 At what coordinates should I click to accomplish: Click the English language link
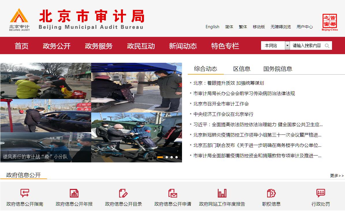[212, 27]
